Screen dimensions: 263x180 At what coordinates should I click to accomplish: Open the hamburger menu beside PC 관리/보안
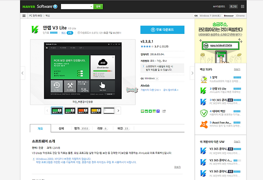tap(24, 16)
